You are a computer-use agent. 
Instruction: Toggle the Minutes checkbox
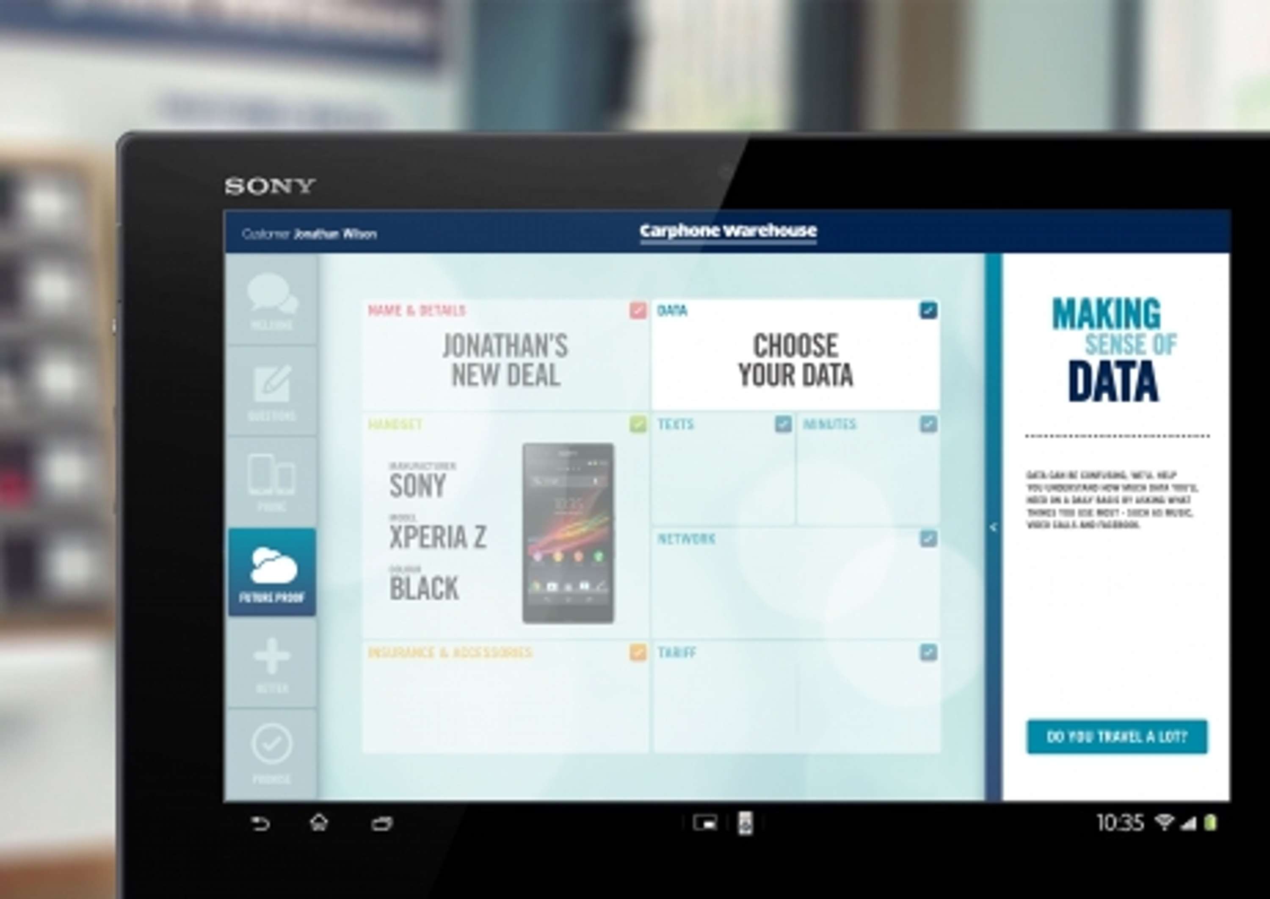click(928, 424)
